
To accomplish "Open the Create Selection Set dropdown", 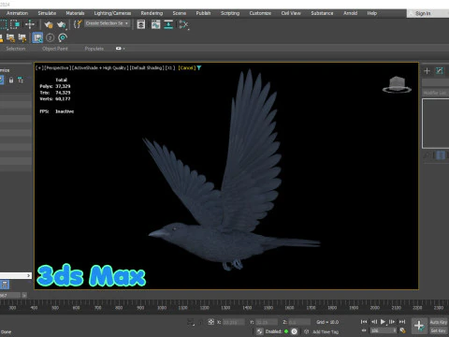I will click(107, 23).
